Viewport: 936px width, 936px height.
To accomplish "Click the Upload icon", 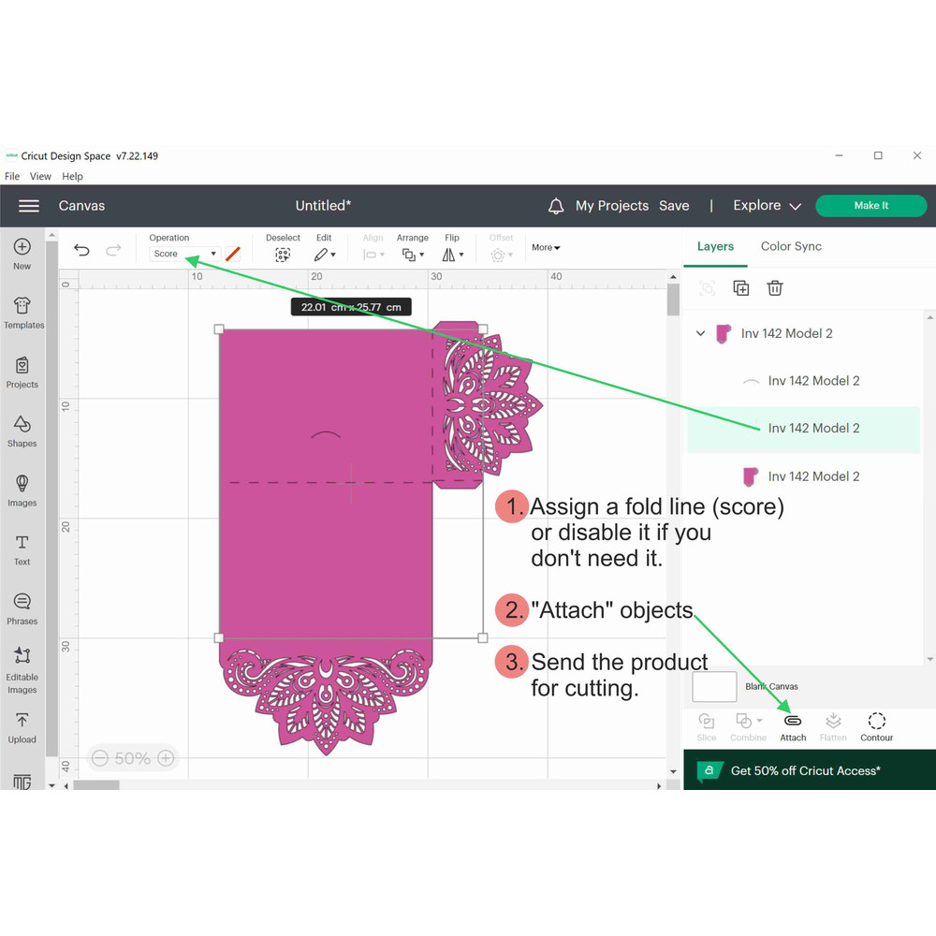I will 22,726.
